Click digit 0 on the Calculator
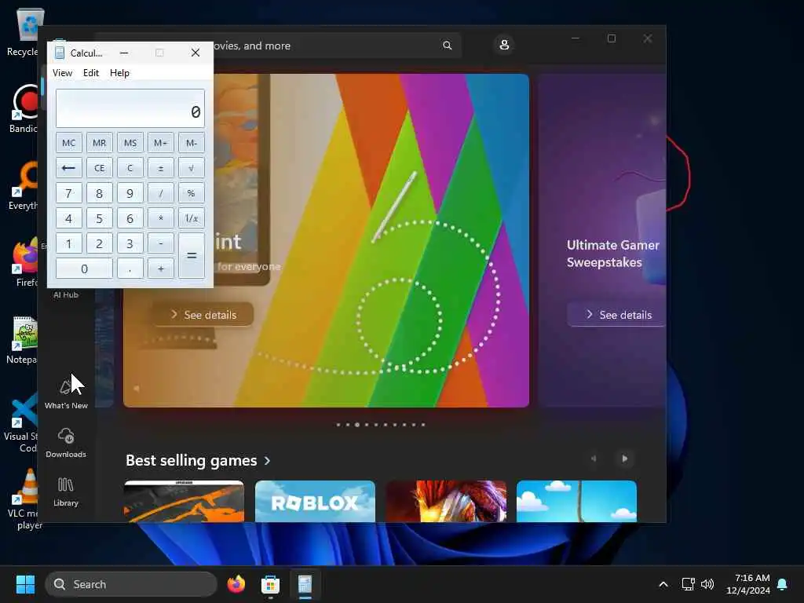804x603 pixels. coord(84,269)
